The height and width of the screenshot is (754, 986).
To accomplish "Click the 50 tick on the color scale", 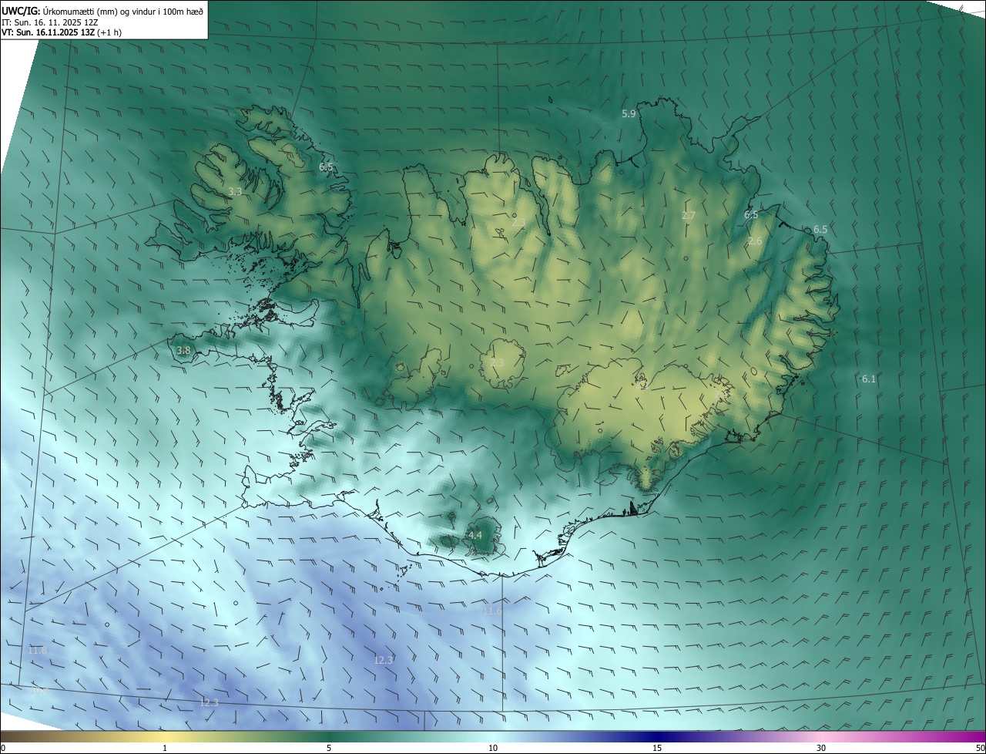I will click(980, 748).
